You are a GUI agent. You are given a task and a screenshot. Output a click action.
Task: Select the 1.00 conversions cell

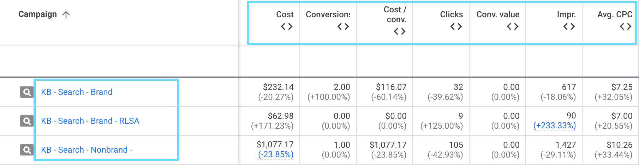click(x=342, y=145)
